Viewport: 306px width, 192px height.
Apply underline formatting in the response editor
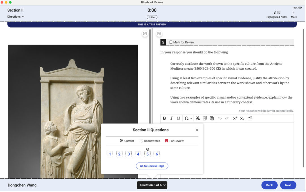click(x=178, y=118)
